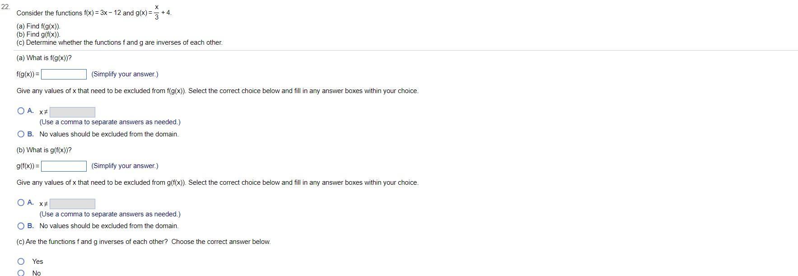This screenshot has height=276, width=798.
Task: Click comma-separator hint under f(g(x)) choice A
Action: pos(110,122)
